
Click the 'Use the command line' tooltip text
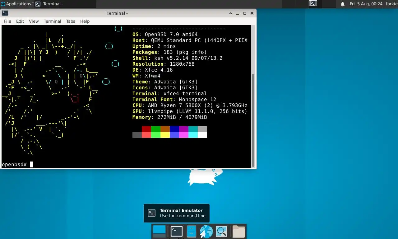point(183,216)
